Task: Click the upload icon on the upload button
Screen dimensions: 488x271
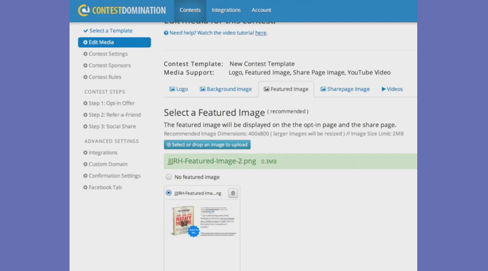Action: [169, 145]
